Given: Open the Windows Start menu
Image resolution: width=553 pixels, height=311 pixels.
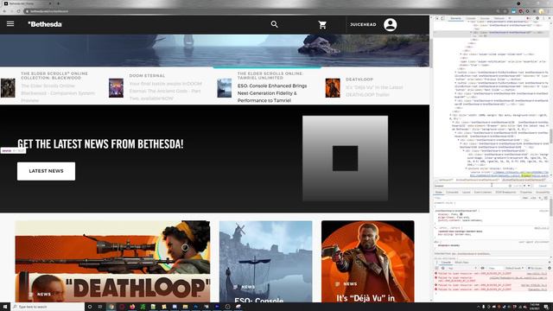Looking at the screenshot, I should (x=5, y=307).
